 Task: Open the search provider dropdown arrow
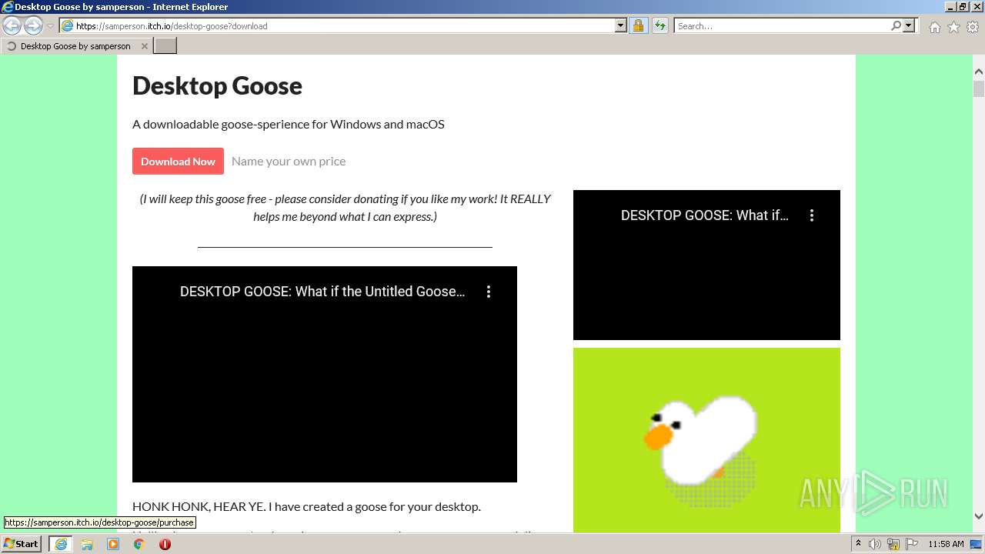pos(909,25)
